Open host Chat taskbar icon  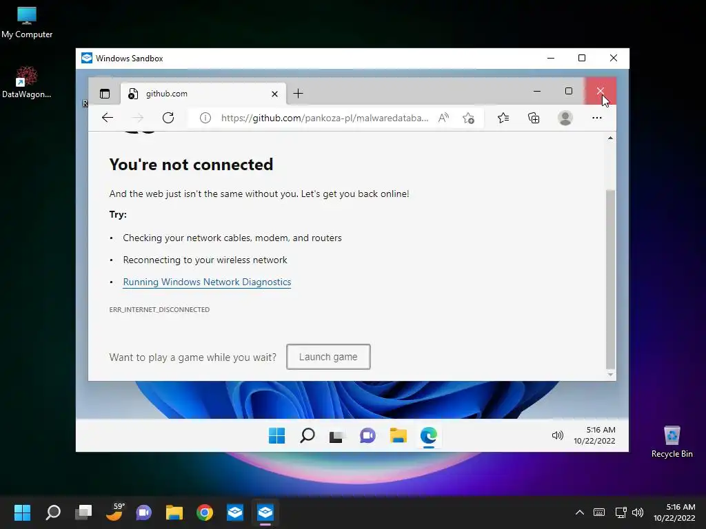(143, 512)
